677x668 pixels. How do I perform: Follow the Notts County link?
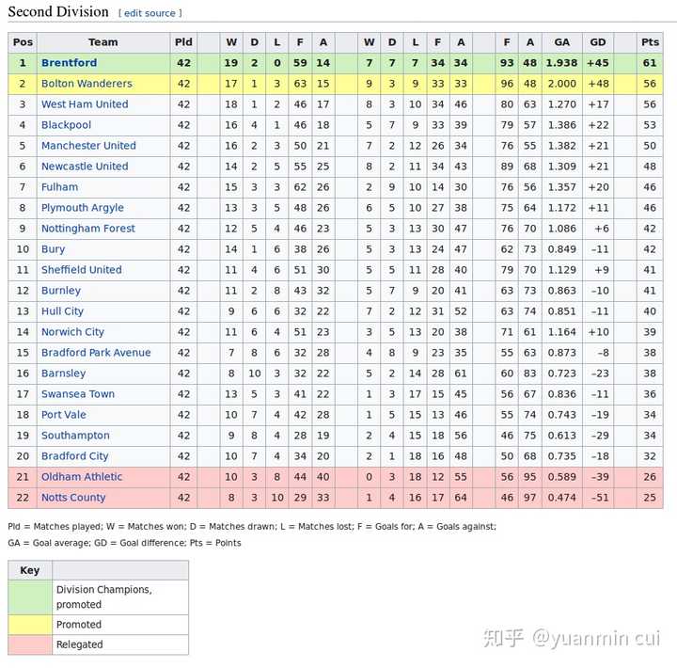click(x=73, y=498)
